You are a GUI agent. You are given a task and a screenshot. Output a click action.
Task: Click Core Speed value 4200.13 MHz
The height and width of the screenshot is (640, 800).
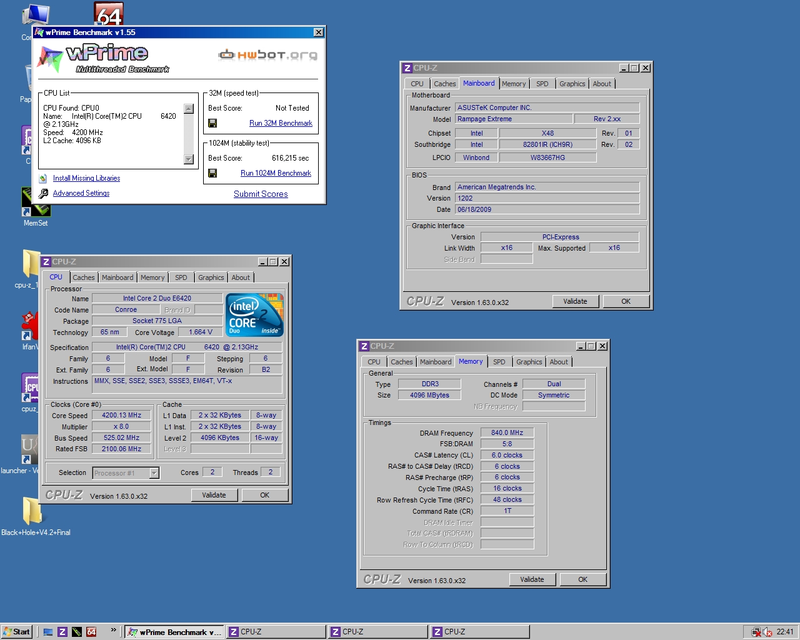coord(121,416)
